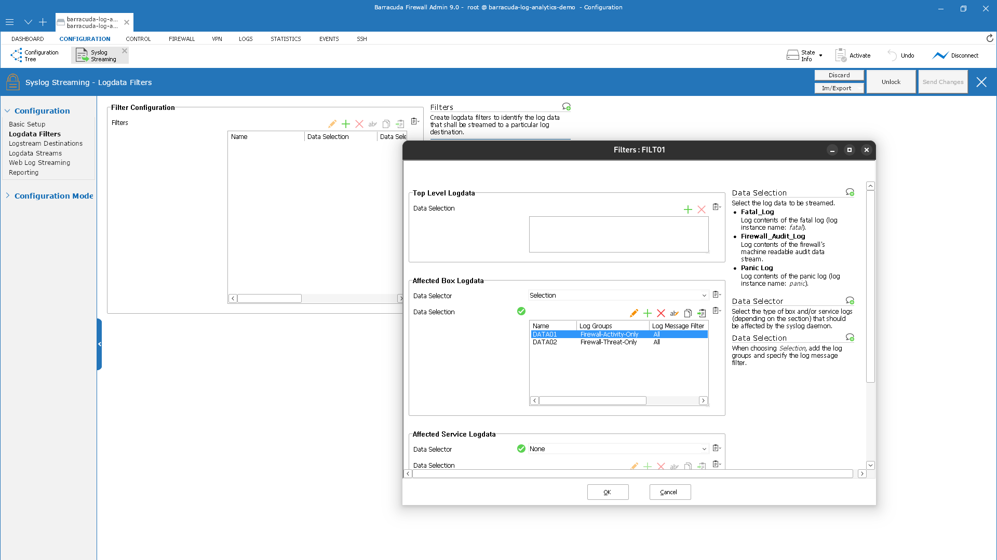This screenshot has width=997, height=560.
Task: Click the Im/Export button
Action: [x=839, y=88]
